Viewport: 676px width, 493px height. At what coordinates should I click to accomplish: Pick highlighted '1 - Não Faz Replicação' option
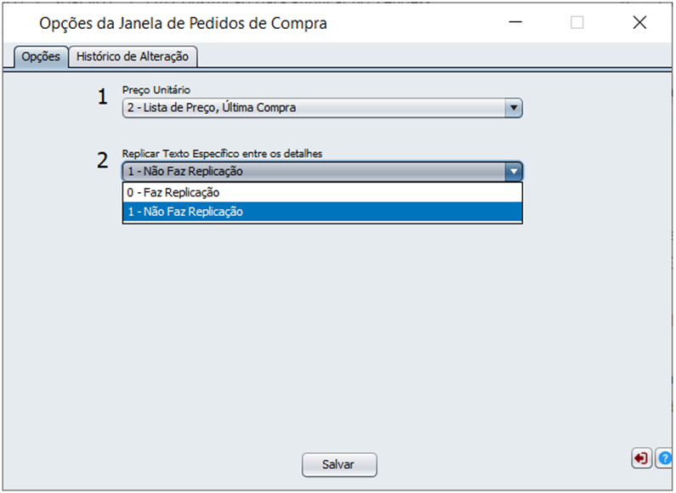322,212
